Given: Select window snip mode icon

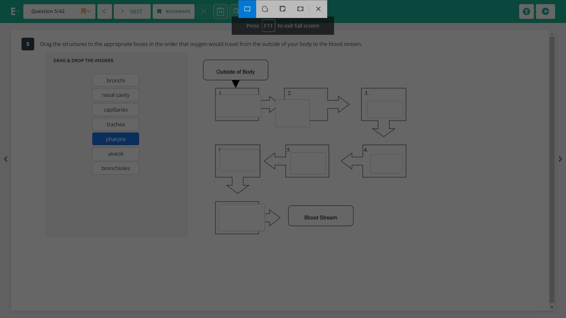Looking at the screenshot, I should (x=283, y=9).
